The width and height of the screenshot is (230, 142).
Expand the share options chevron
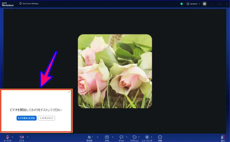tap(113, 137)
